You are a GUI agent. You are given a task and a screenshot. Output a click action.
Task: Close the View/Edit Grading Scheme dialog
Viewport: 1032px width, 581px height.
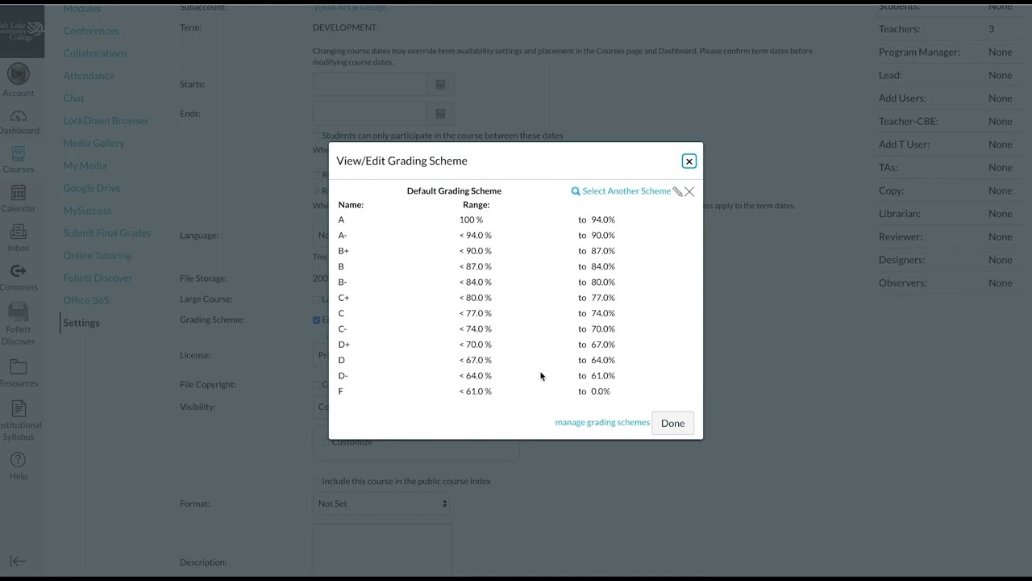(689, 161)
